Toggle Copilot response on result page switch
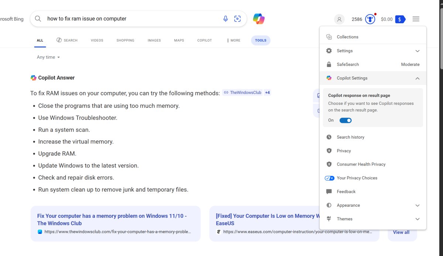 [346, 120]
